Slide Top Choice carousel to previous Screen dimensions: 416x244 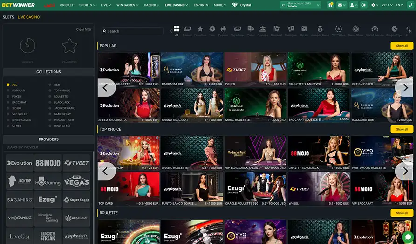[x=106, y=171]
